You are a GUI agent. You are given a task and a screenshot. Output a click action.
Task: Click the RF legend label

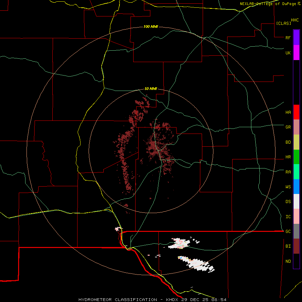[x=288, y=38]
